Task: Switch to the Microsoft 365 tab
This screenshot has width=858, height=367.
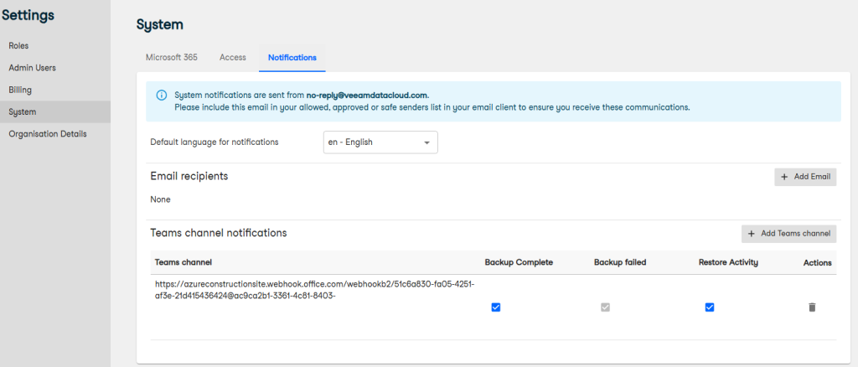Action: [x=172, y=58]
